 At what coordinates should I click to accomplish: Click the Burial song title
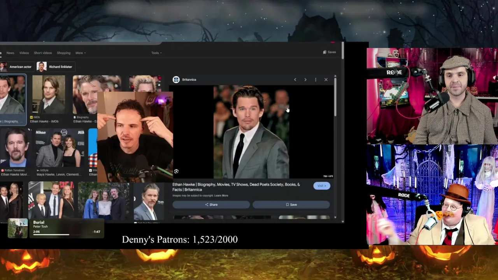39,222
